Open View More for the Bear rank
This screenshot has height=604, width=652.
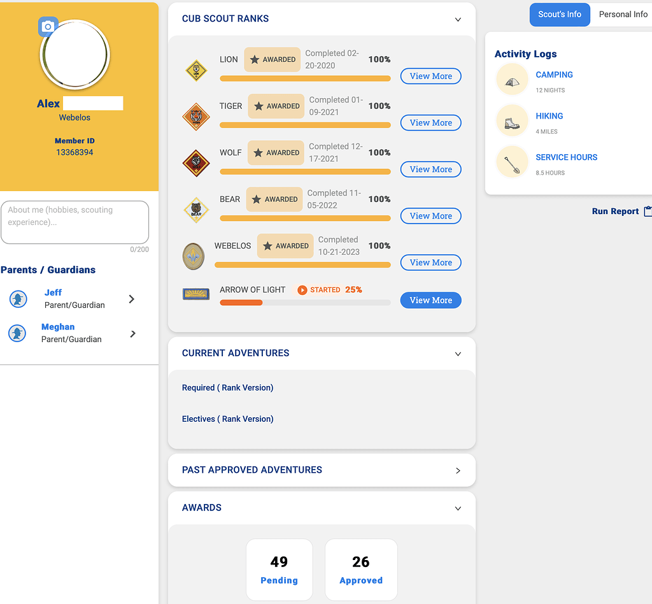pyautogui.click(x=430, y=215)
